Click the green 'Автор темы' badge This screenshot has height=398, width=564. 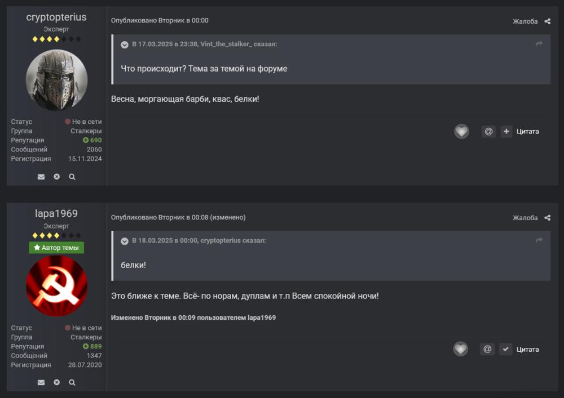click(56, 247)
